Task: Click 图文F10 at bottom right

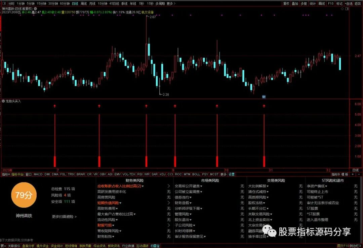Action: (x=343, y=246)
